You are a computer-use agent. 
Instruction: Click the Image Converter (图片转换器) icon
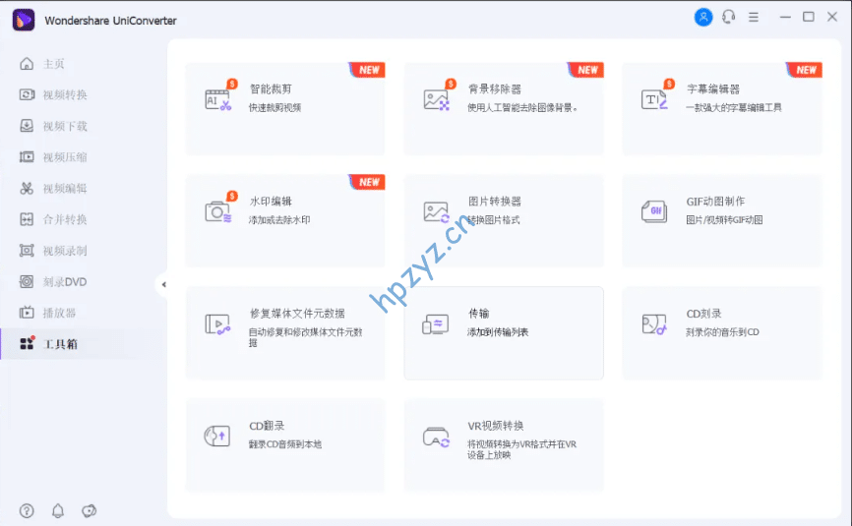click(x=436, y=210)
